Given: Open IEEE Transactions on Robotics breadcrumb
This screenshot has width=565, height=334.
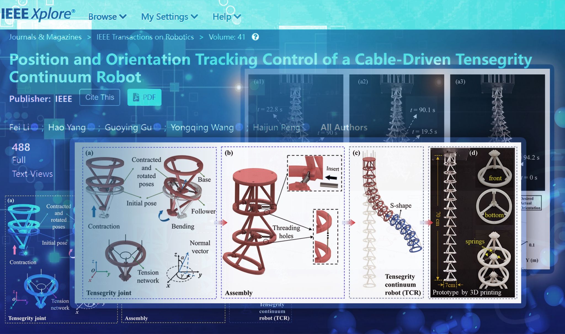Looking at the screenshot, I should coord(145,37).
